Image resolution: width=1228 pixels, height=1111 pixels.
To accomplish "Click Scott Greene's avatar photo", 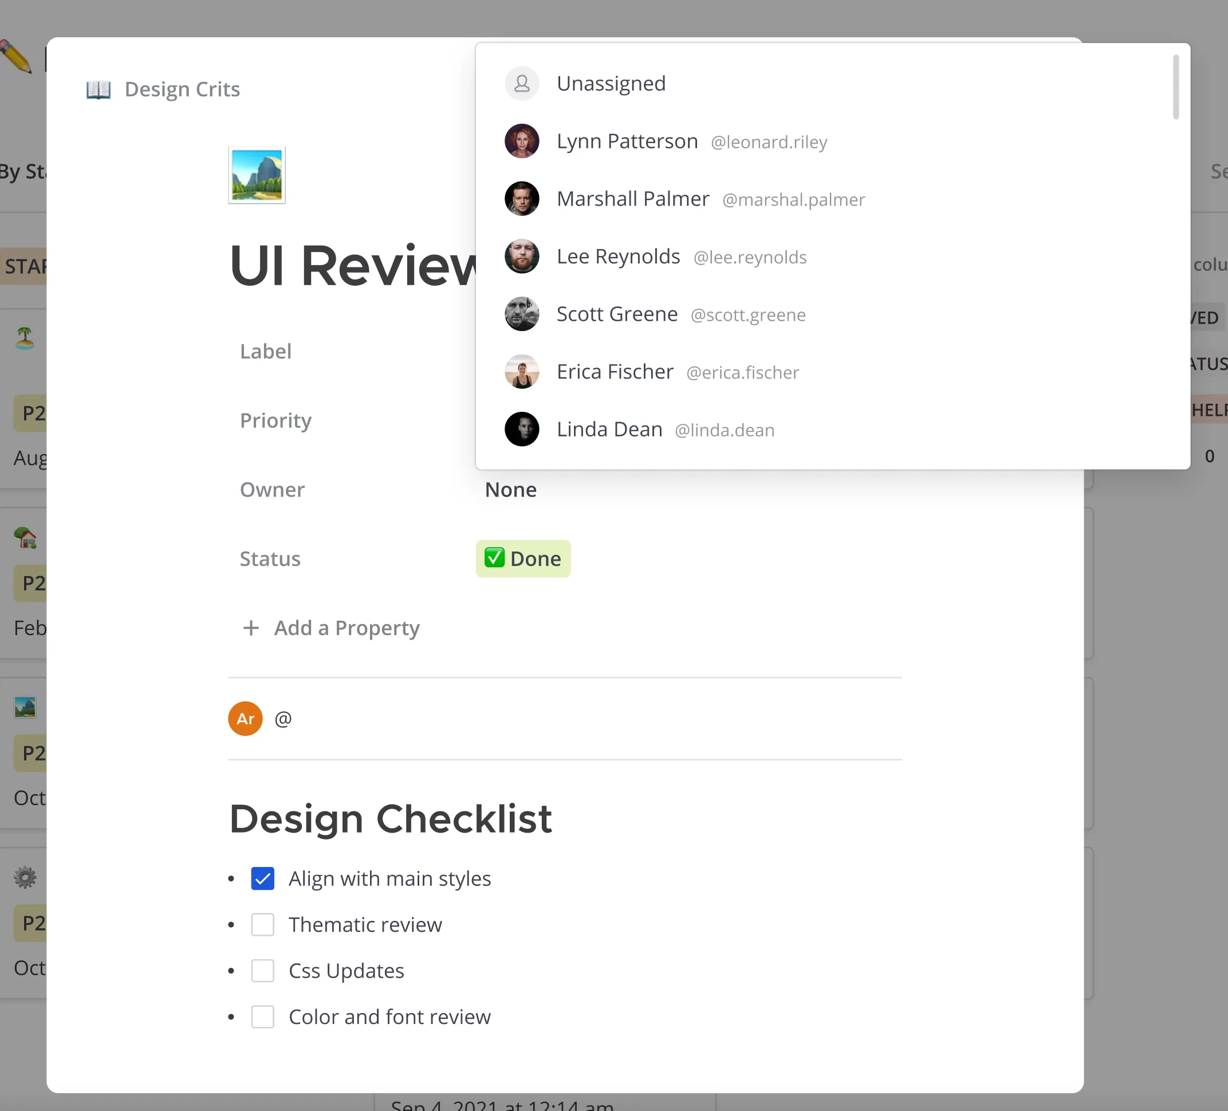I will (522, 314).
